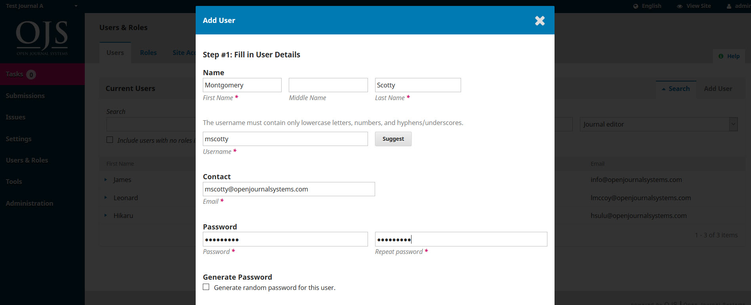The image size is (751, 305).
Task: Expand the Hikaru user row
Action: [x=106, y=215]
